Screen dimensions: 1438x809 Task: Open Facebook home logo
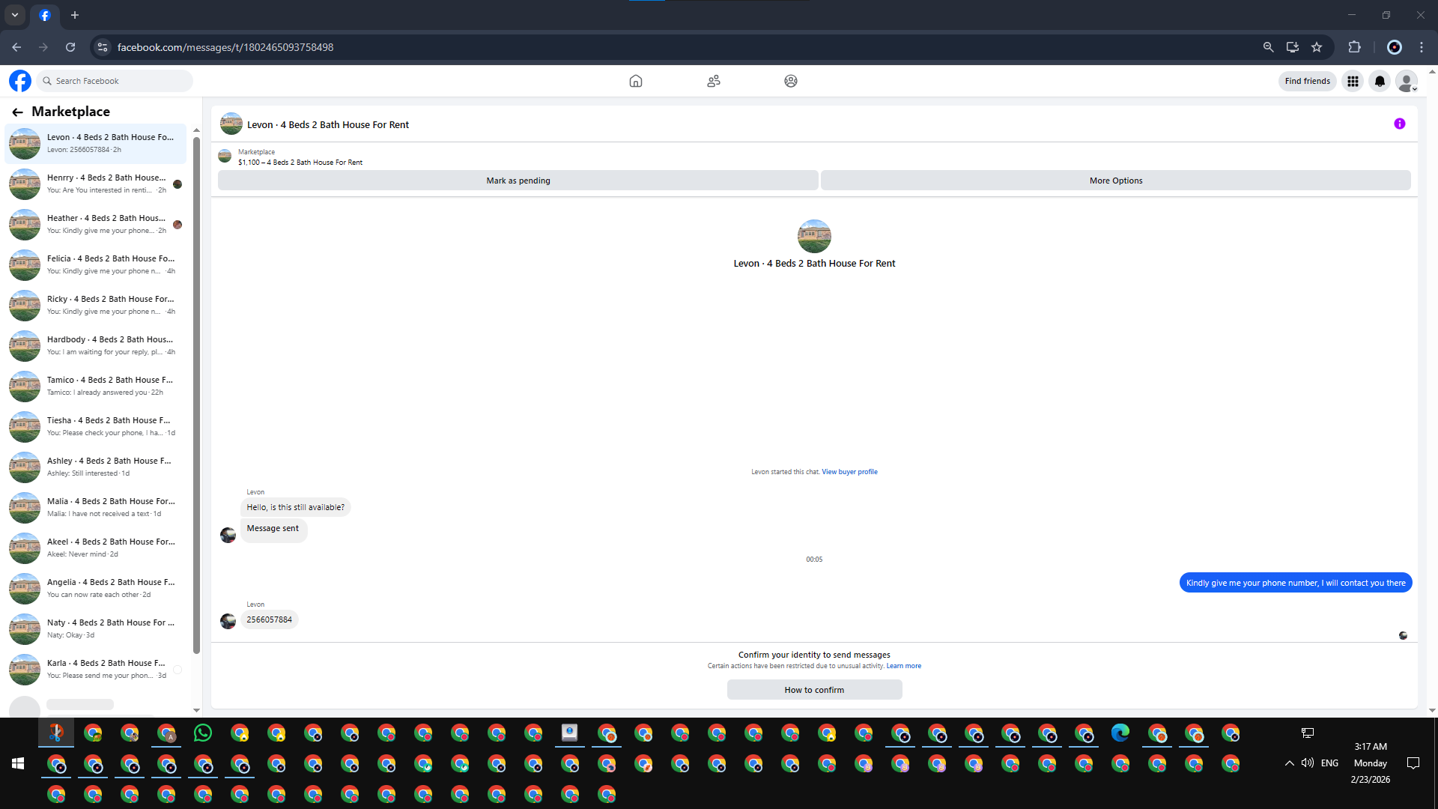(x=20, y=81)
